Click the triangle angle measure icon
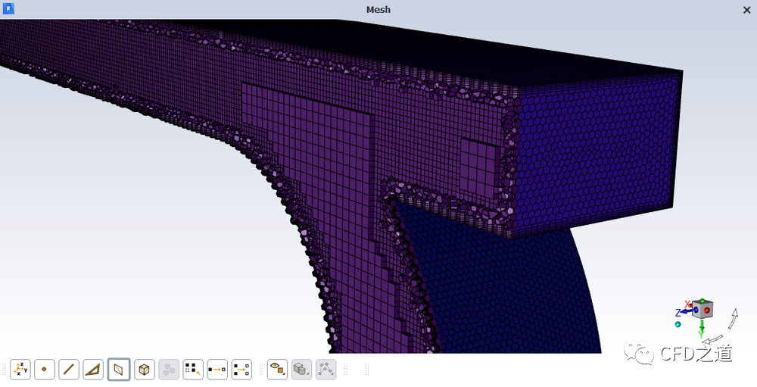Screen dimensions: 757x387 click(x=93, y=370)
